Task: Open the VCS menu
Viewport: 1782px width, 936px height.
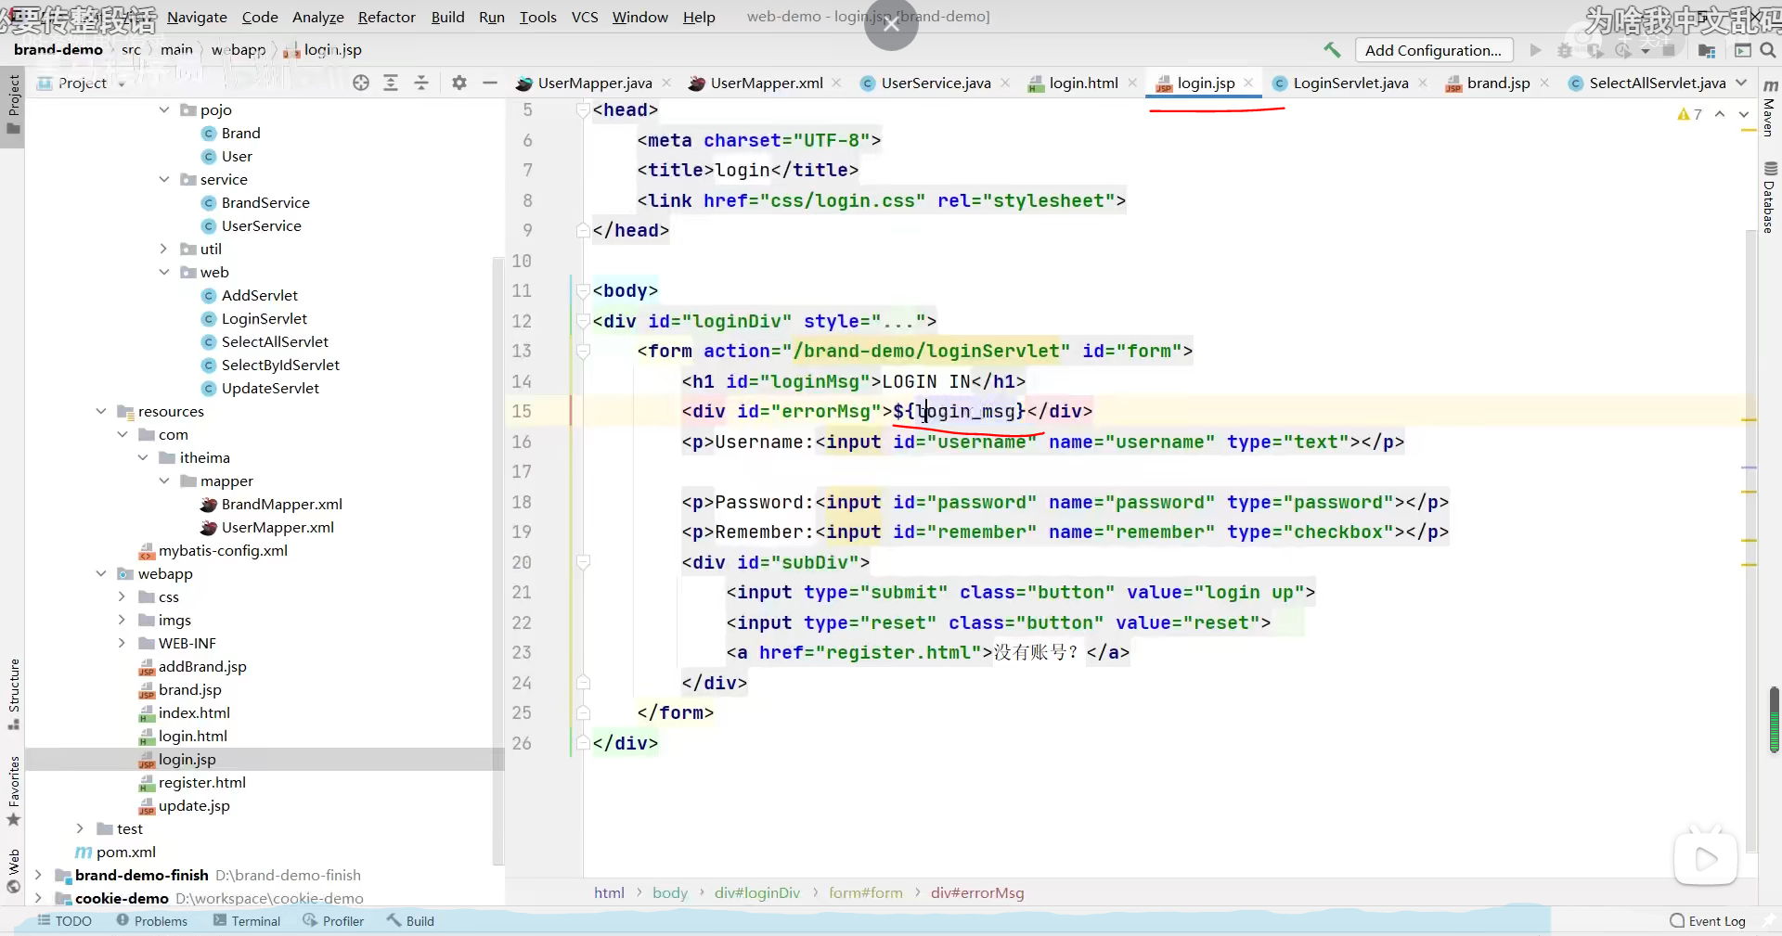Action: click(x=585, y=17)
